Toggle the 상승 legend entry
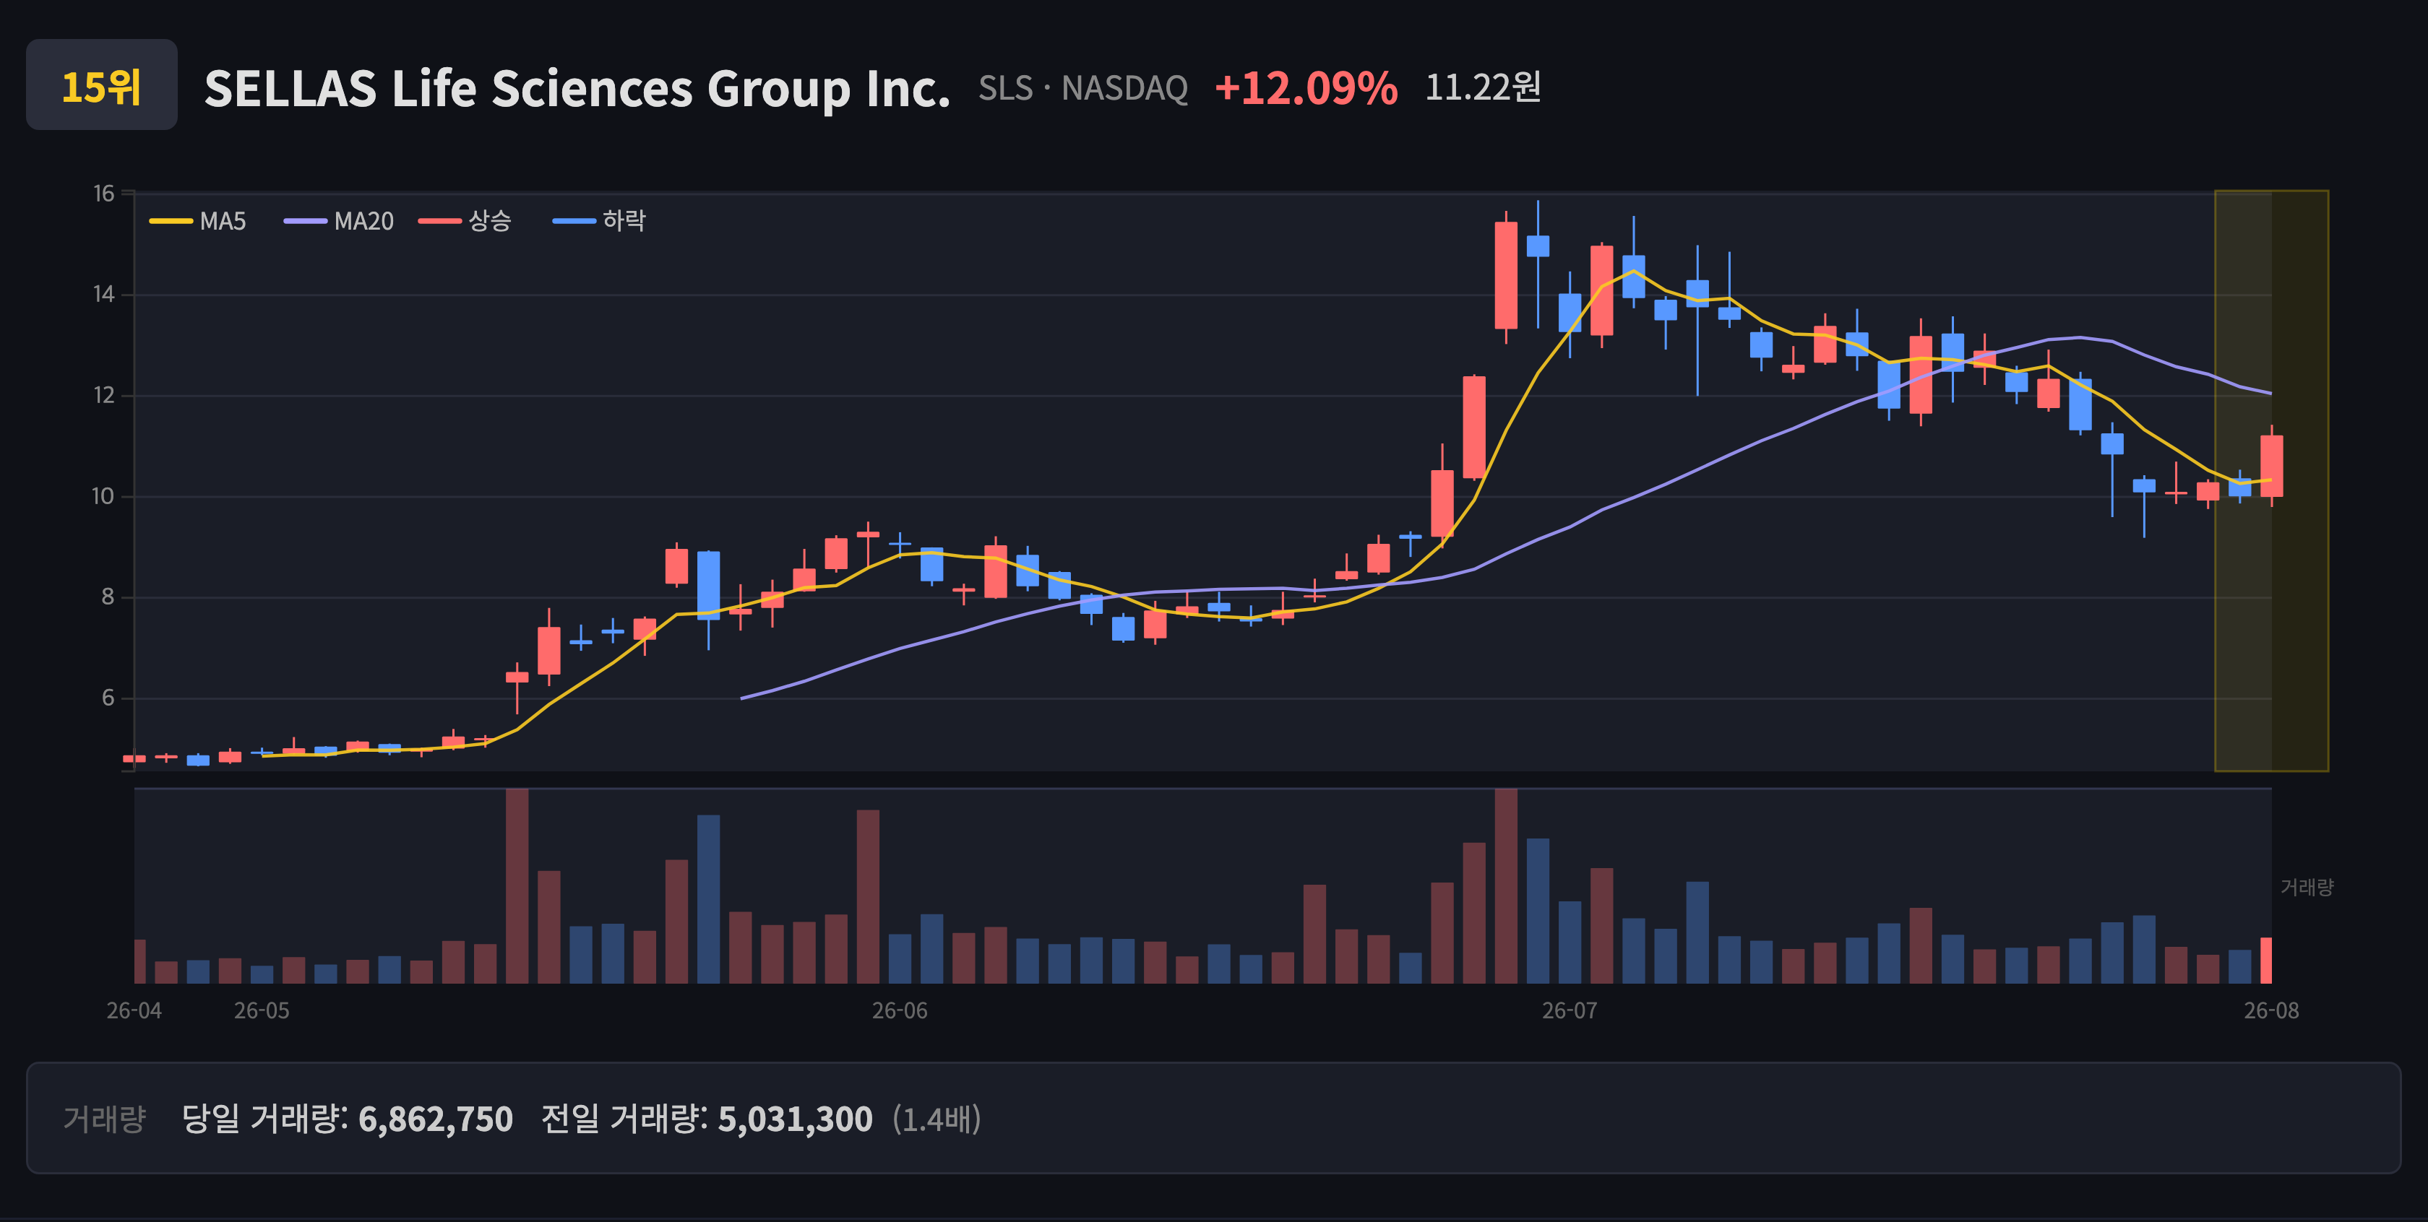 [x=465, y=220]
